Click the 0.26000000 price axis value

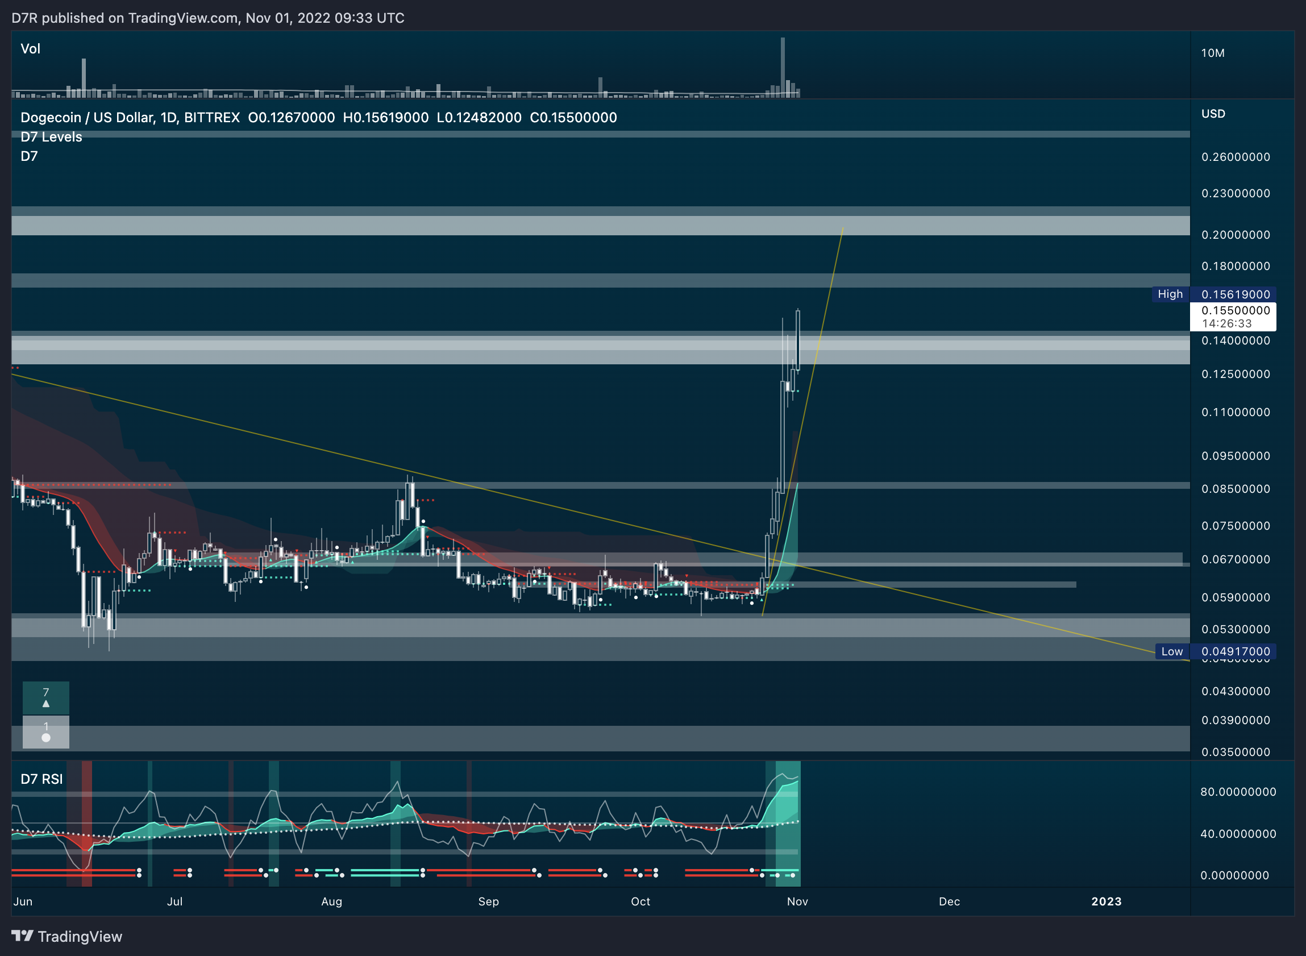coord(1236,157)
